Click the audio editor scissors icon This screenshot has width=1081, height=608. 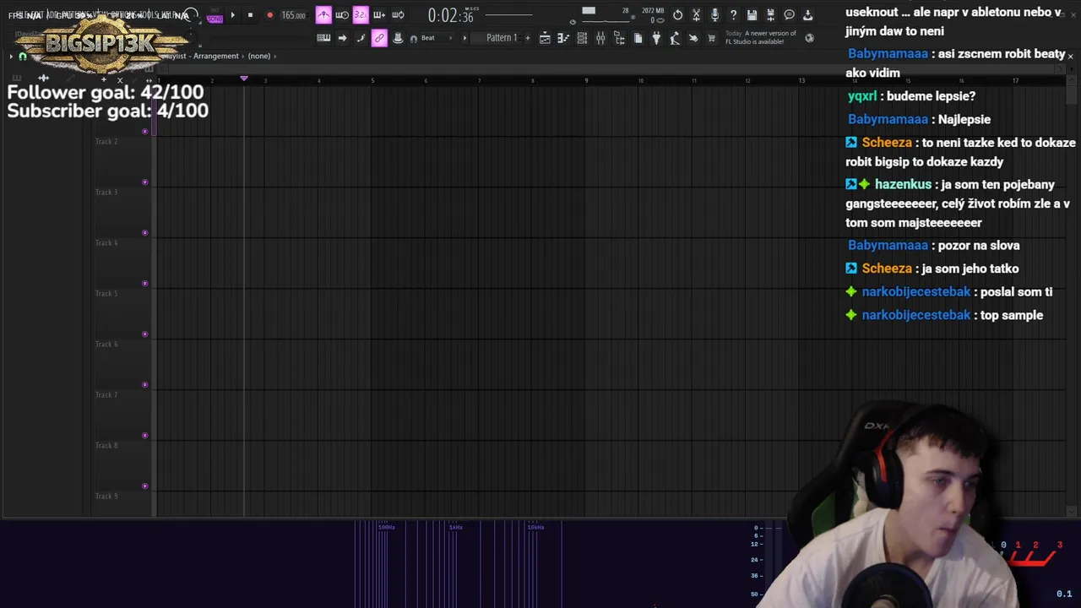click(x=696, y=15)
